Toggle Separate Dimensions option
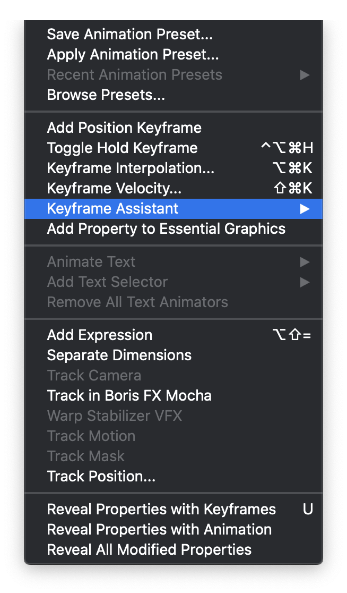The width and height of the screenshot is (347, 593). coord(119,355)
